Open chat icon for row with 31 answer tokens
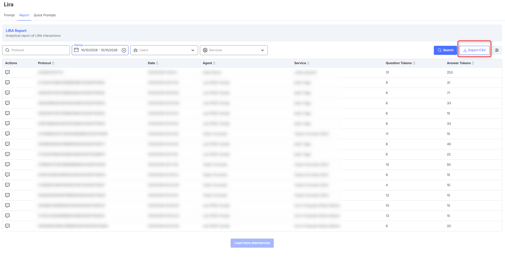Image resolution: width=505 pixels, height=272 pixels. 8,83
